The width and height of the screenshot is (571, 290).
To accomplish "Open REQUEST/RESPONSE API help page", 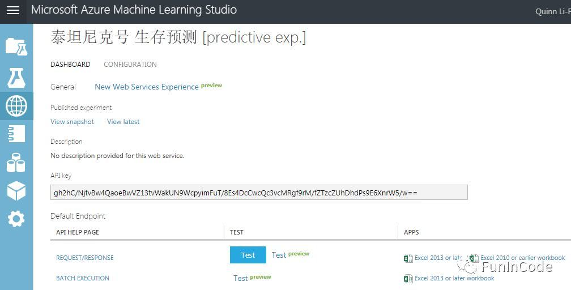I will tap(85, 258).
